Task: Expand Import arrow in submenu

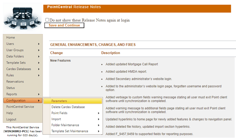Action: tap(98, 119)
